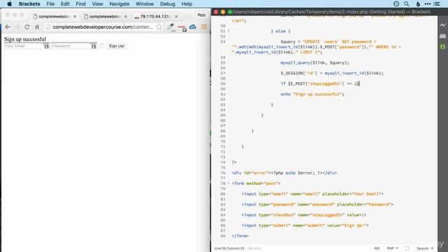The image size is (448, 252).
Task: Open the Chrome hamburger menu
Action: point(204,27)
